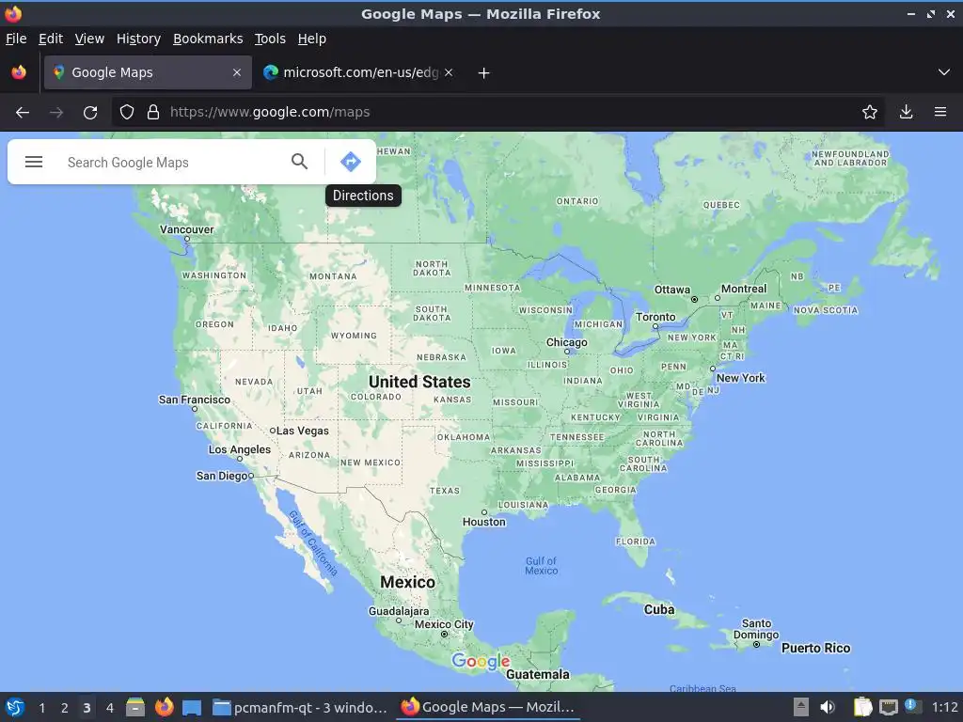The width and height of the screenshot is (963, 722).
Task: Close the Google Maps tab
Action: coord(236,72)
